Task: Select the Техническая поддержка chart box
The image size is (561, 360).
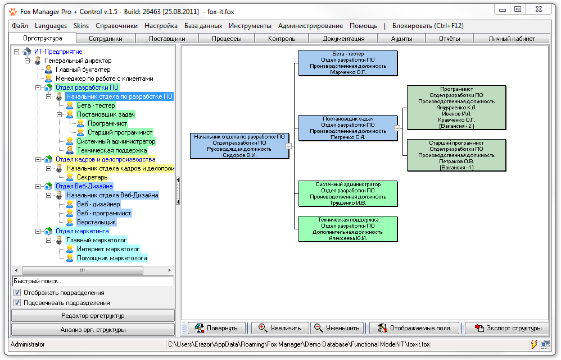Action: coord(348,229)
